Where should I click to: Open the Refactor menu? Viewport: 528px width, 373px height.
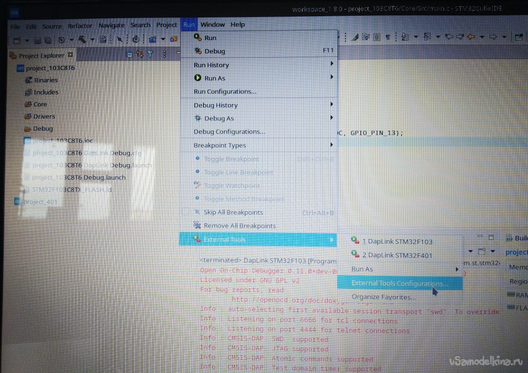(x=80, y=26)
